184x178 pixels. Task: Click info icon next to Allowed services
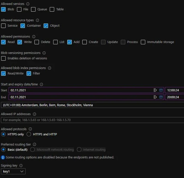pos(28,4)
